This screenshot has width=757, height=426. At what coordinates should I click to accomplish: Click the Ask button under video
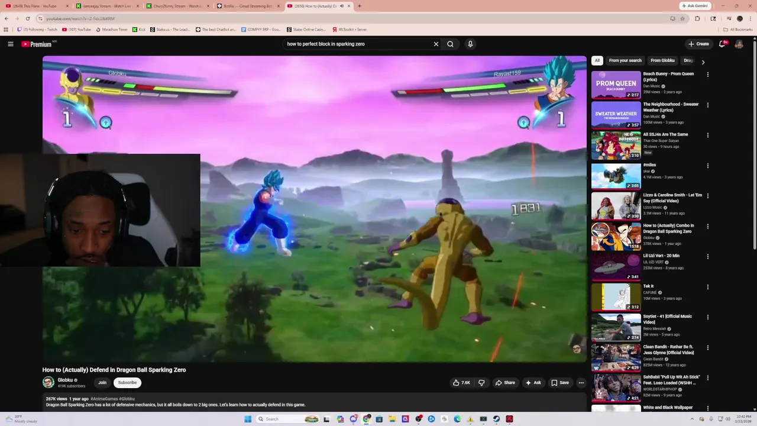click(x=533, y=383)
